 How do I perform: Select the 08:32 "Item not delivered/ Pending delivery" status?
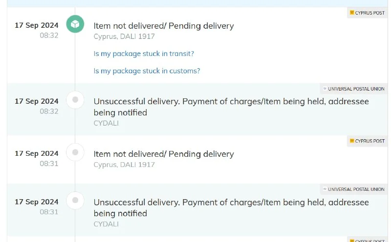pyautogui.click(x=164, y=26)
